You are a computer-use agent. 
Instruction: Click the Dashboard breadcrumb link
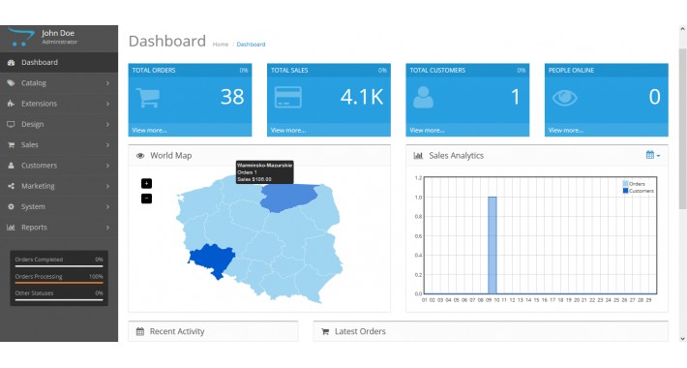[x=251, y=45]
